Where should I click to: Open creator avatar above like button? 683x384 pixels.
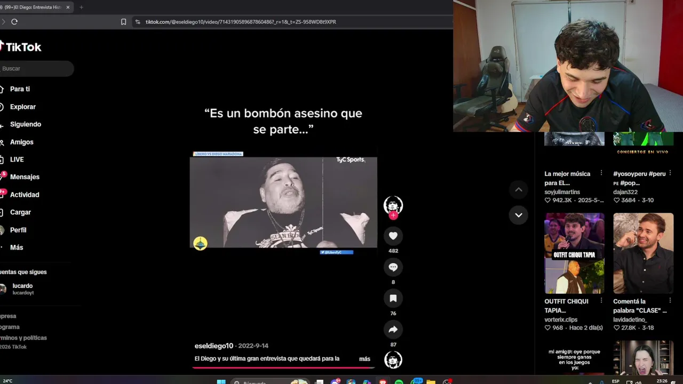point(393,205)
